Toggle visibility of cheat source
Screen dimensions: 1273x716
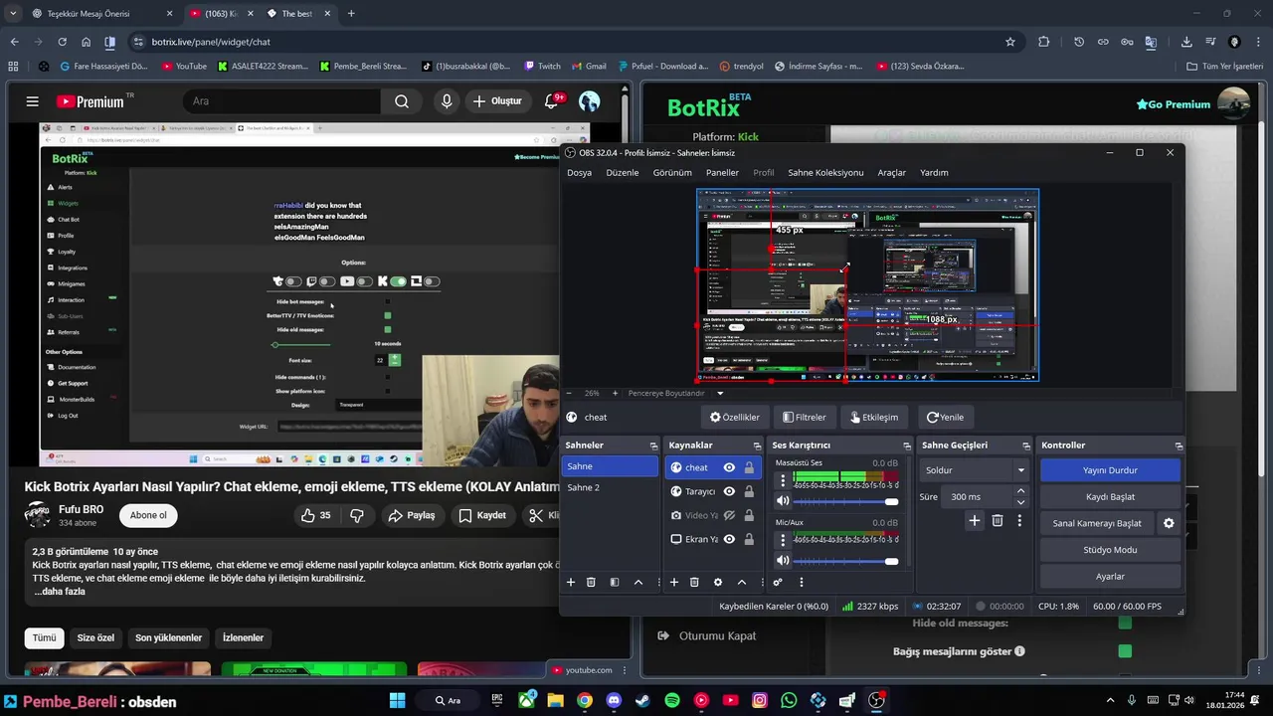(x=729, y=467)
